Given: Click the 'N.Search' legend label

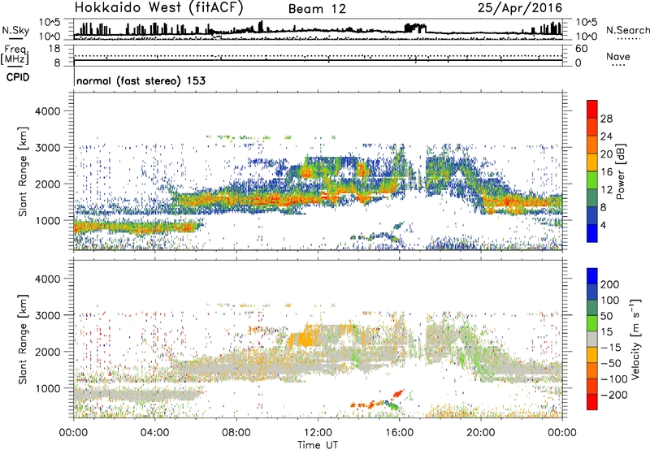Looking at the screenshot, I should point(627,30).
